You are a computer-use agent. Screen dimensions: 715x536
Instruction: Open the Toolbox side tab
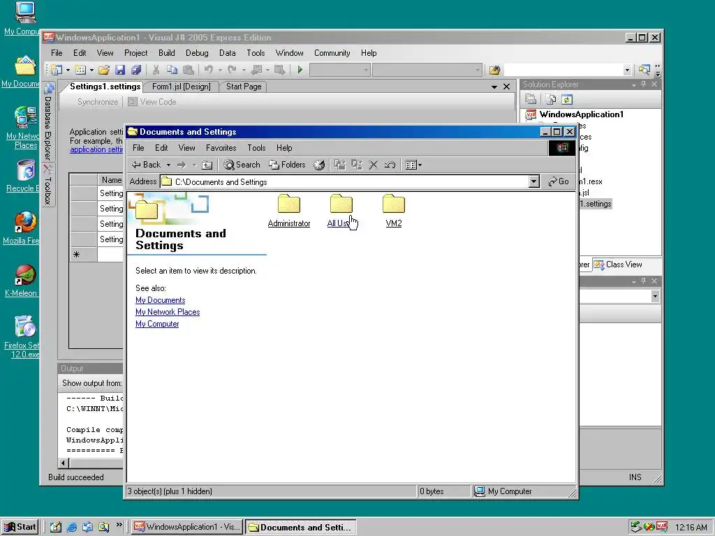pyautogui.click(x=48, y=185)
